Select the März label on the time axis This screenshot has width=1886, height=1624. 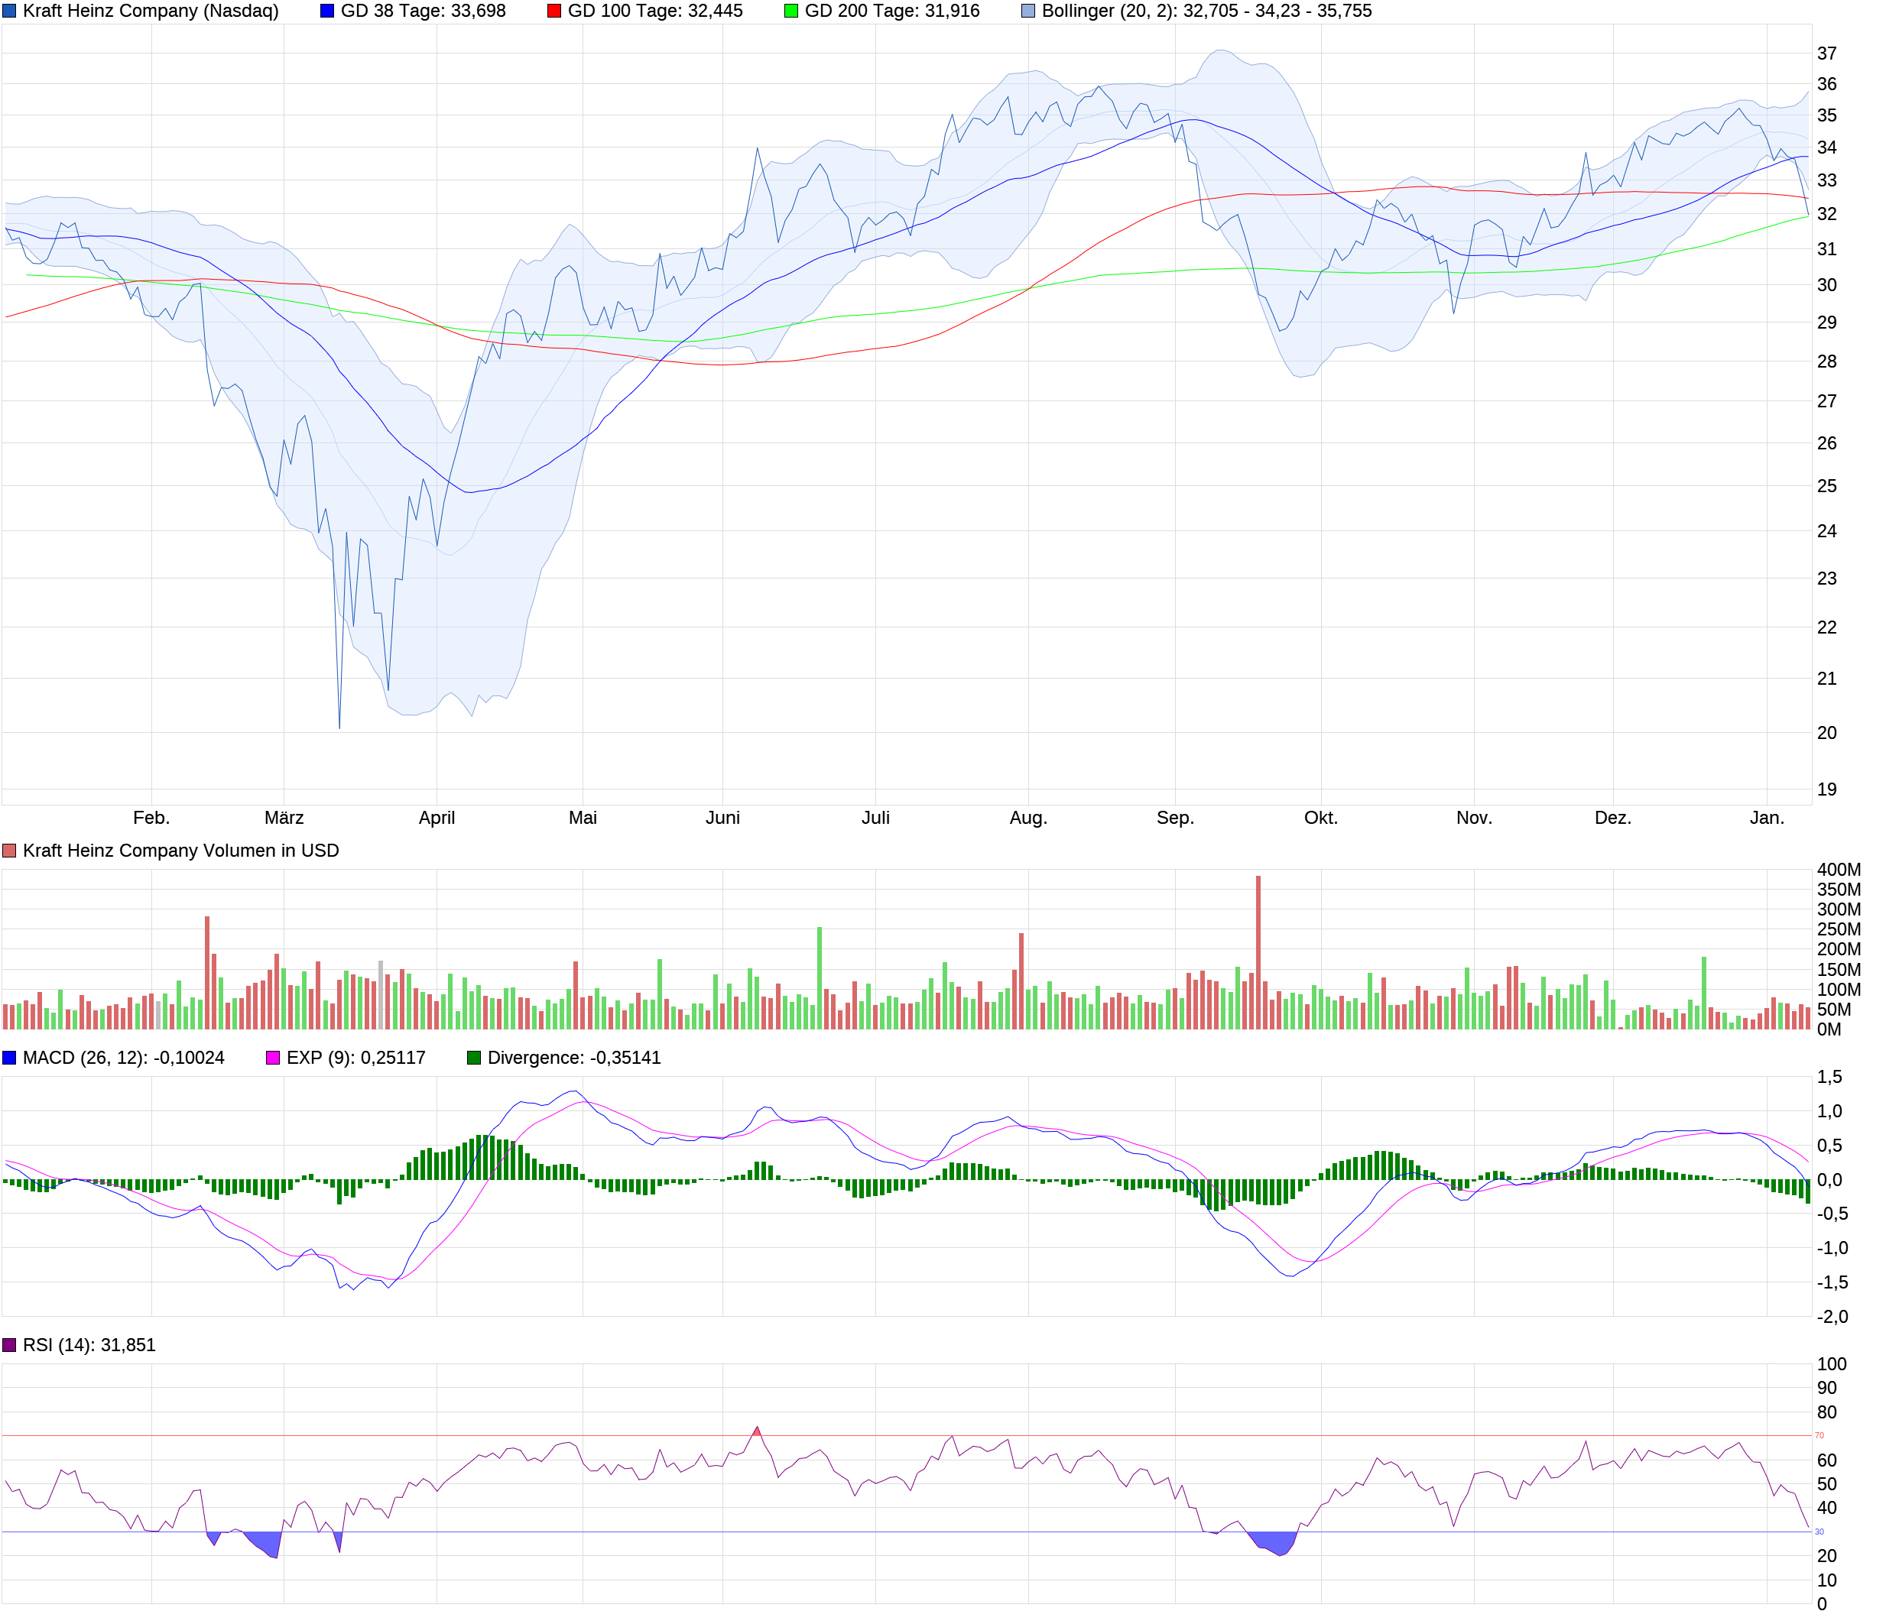point(286,817)
